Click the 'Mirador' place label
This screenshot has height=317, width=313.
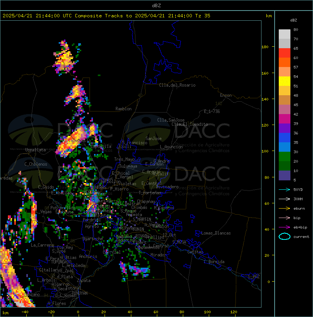click(x=158, y=255)
